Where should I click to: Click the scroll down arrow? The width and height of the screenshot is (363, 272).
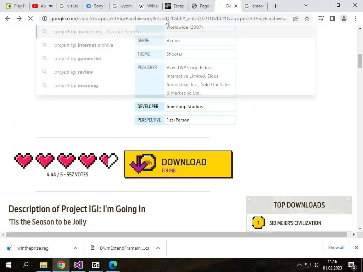360,228
